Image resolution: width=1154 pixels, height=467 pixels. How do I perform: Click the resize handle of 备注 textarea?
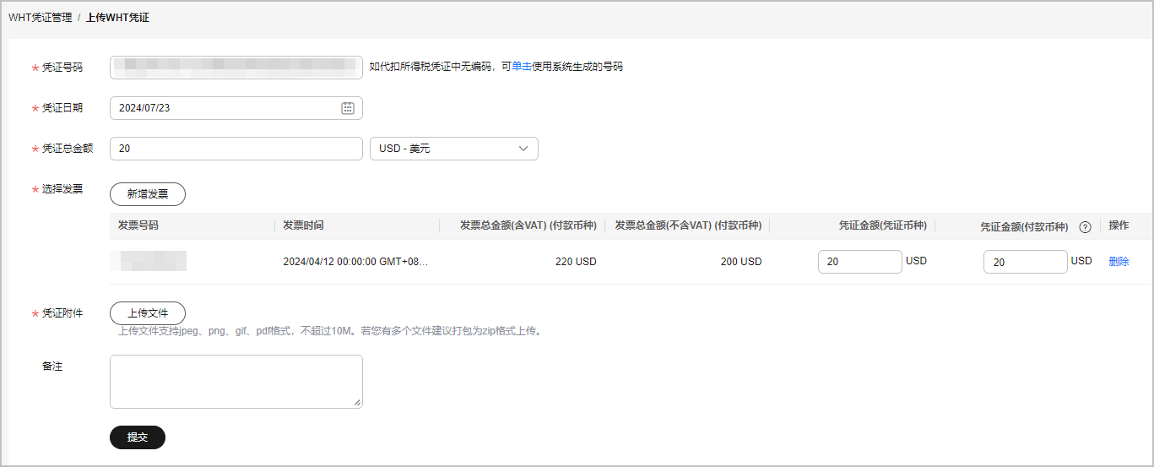(358, 404)
